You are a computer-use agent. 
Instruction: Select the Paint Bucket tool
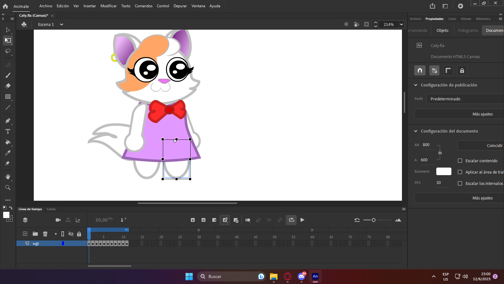point(8,142)
